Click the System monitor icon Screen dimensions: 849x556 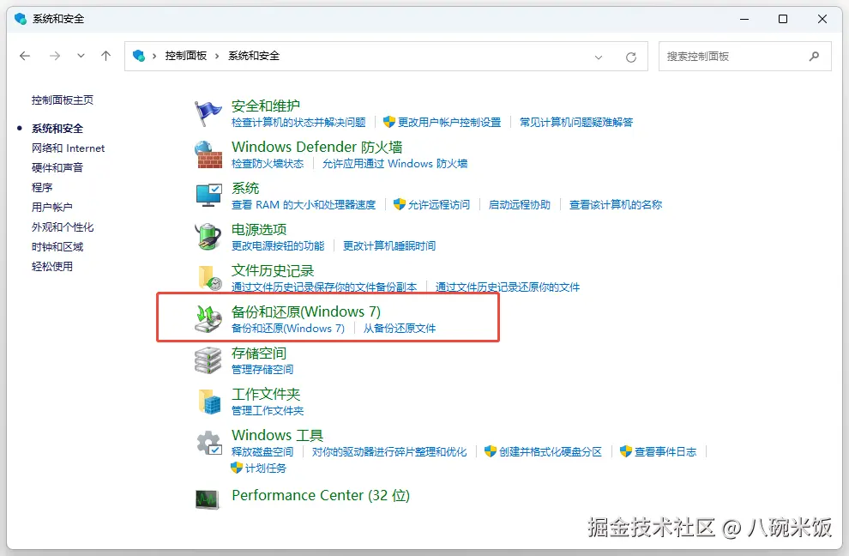pyautogui.click(x=208, y=195)
